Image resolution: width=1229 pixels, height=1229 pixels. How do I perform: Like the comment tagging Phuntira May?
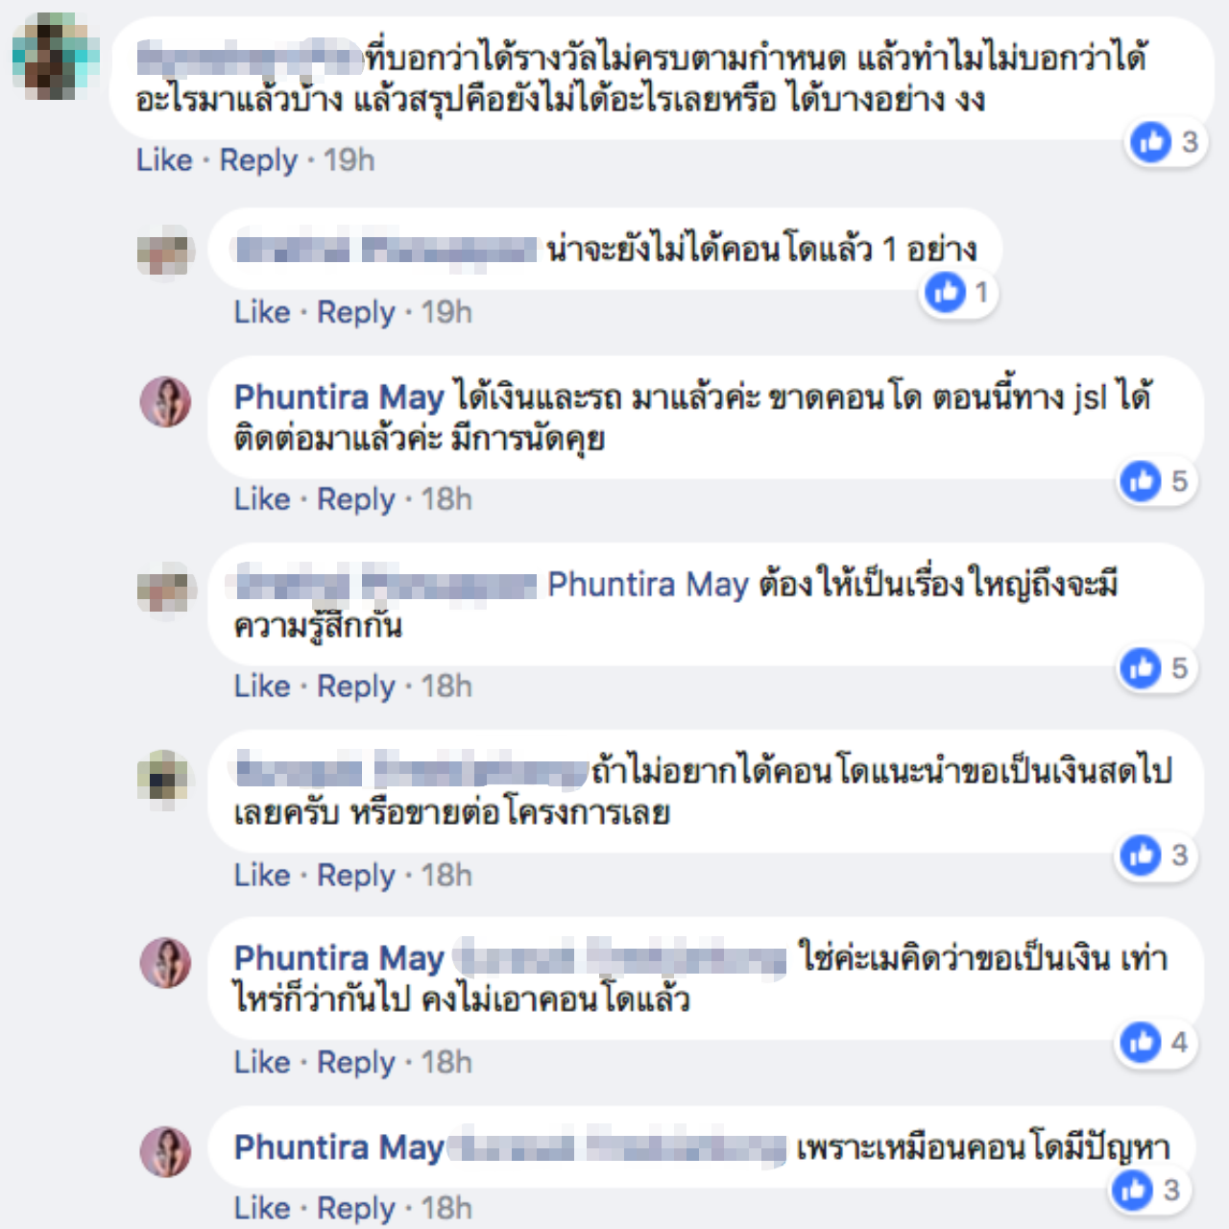pyautogui.click(x=262, y=687)
